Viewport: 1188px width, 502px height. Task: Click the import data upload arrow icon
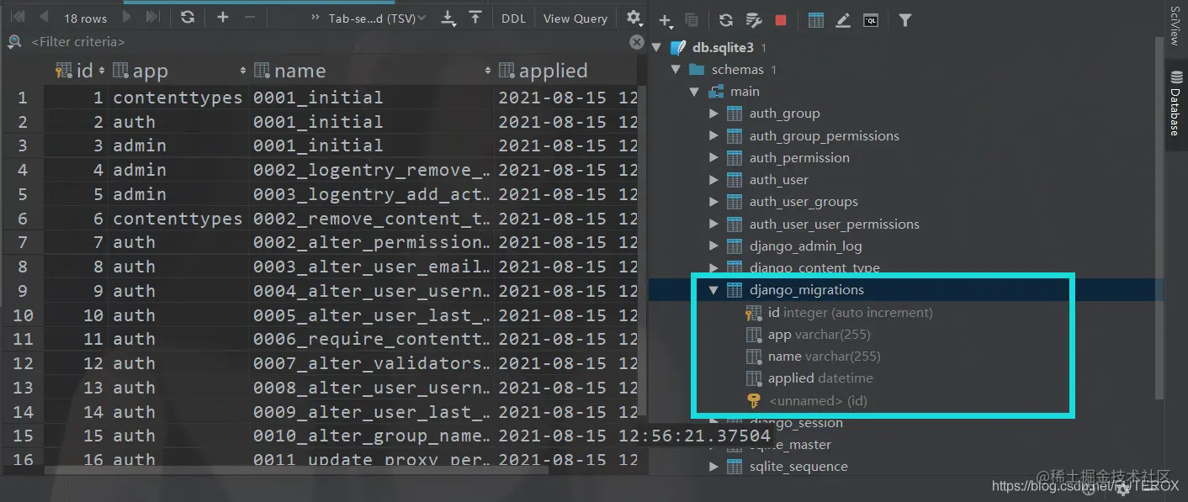475,18
